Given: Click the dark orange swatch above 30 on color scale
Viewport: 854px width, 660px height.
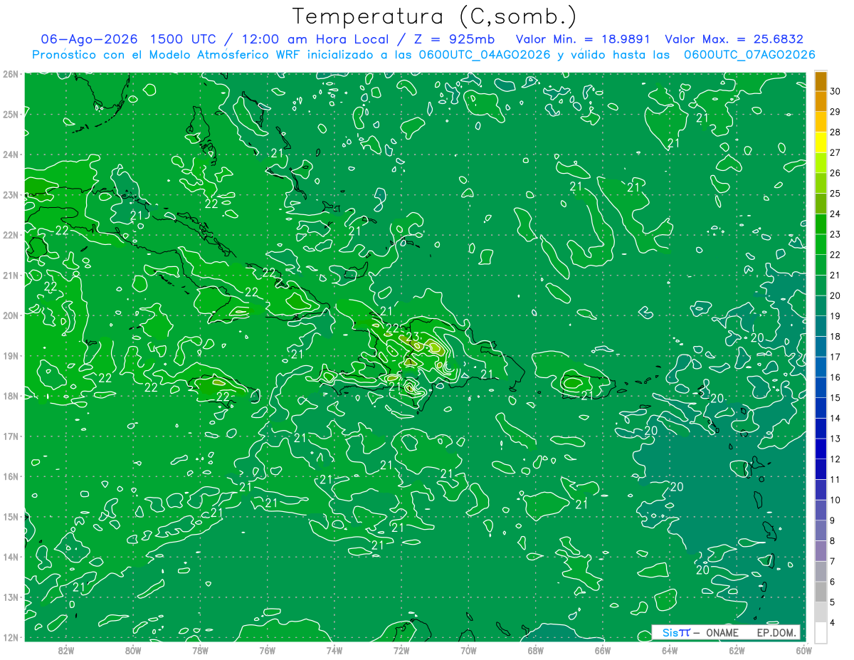Looking at the screenshot, I should (821, 81).
